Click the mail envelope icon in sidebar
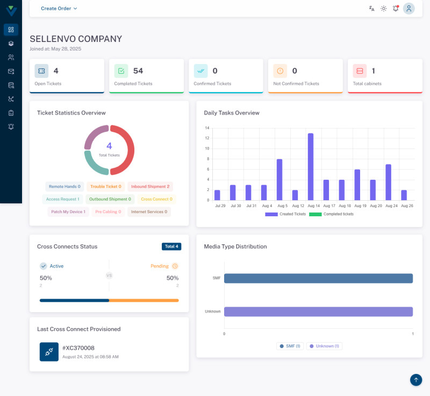The height and width of the screenshot is (396, 430). click(11, 72)
